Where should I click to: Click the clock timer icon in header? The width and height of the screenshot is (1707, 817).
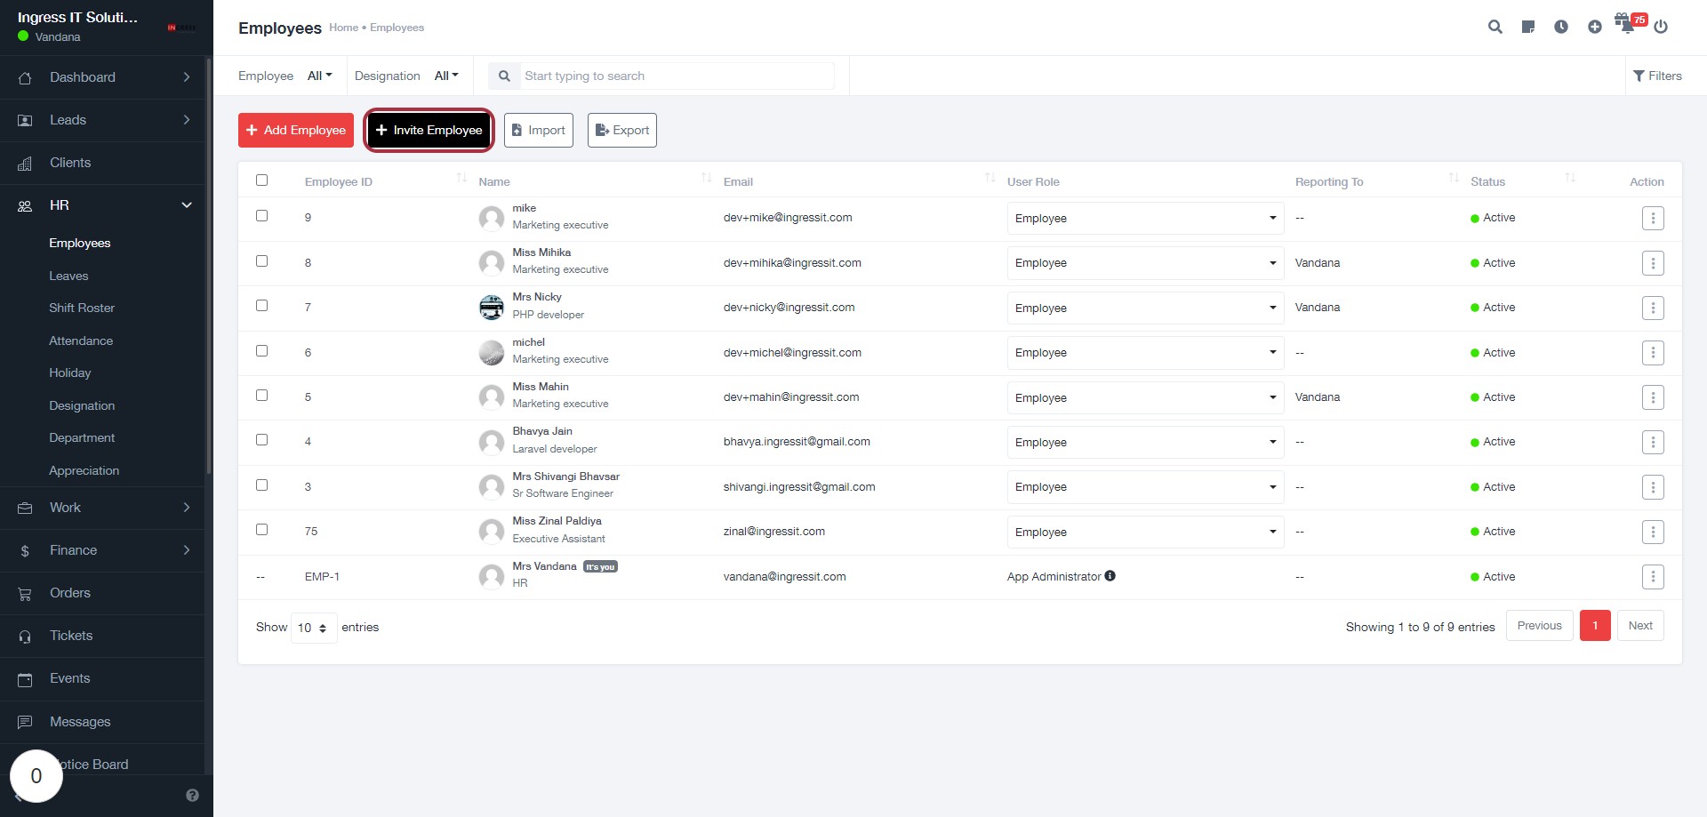point(1561,27)
